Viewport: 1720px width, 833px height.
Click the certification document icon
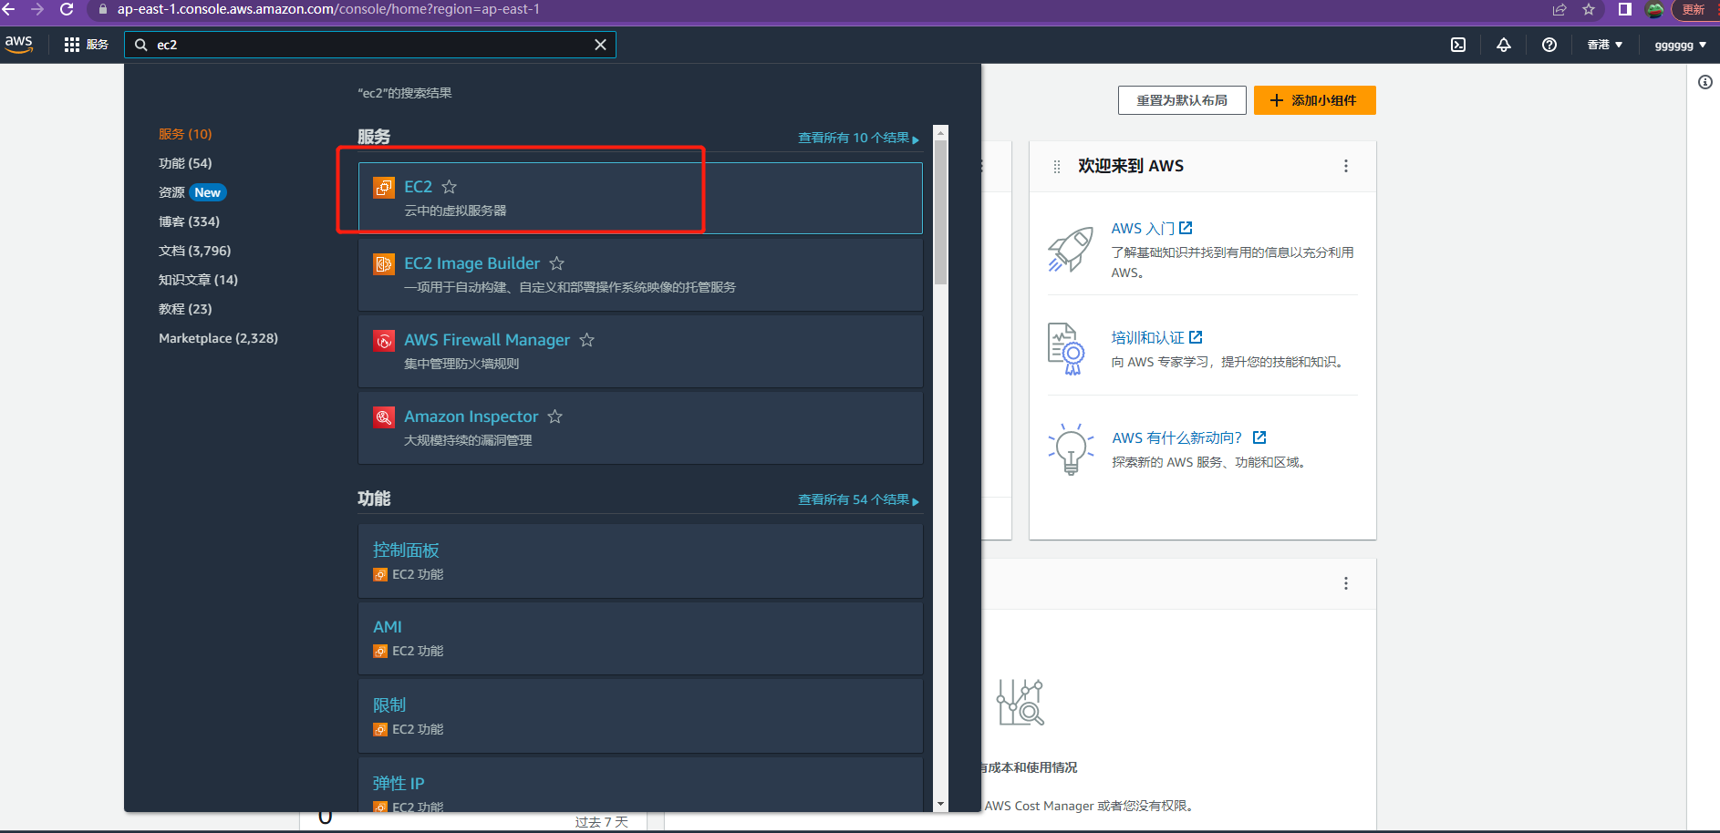[x=1065, y=349]
